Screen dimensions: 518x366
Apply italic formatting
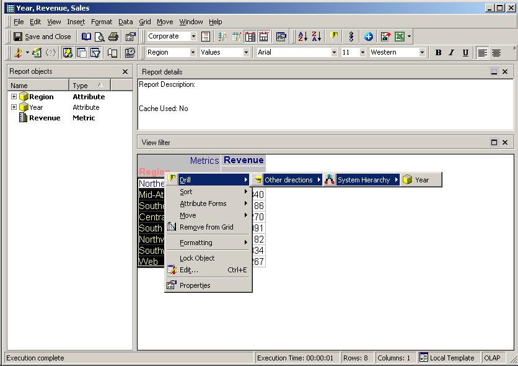click(x=451, y=53)
